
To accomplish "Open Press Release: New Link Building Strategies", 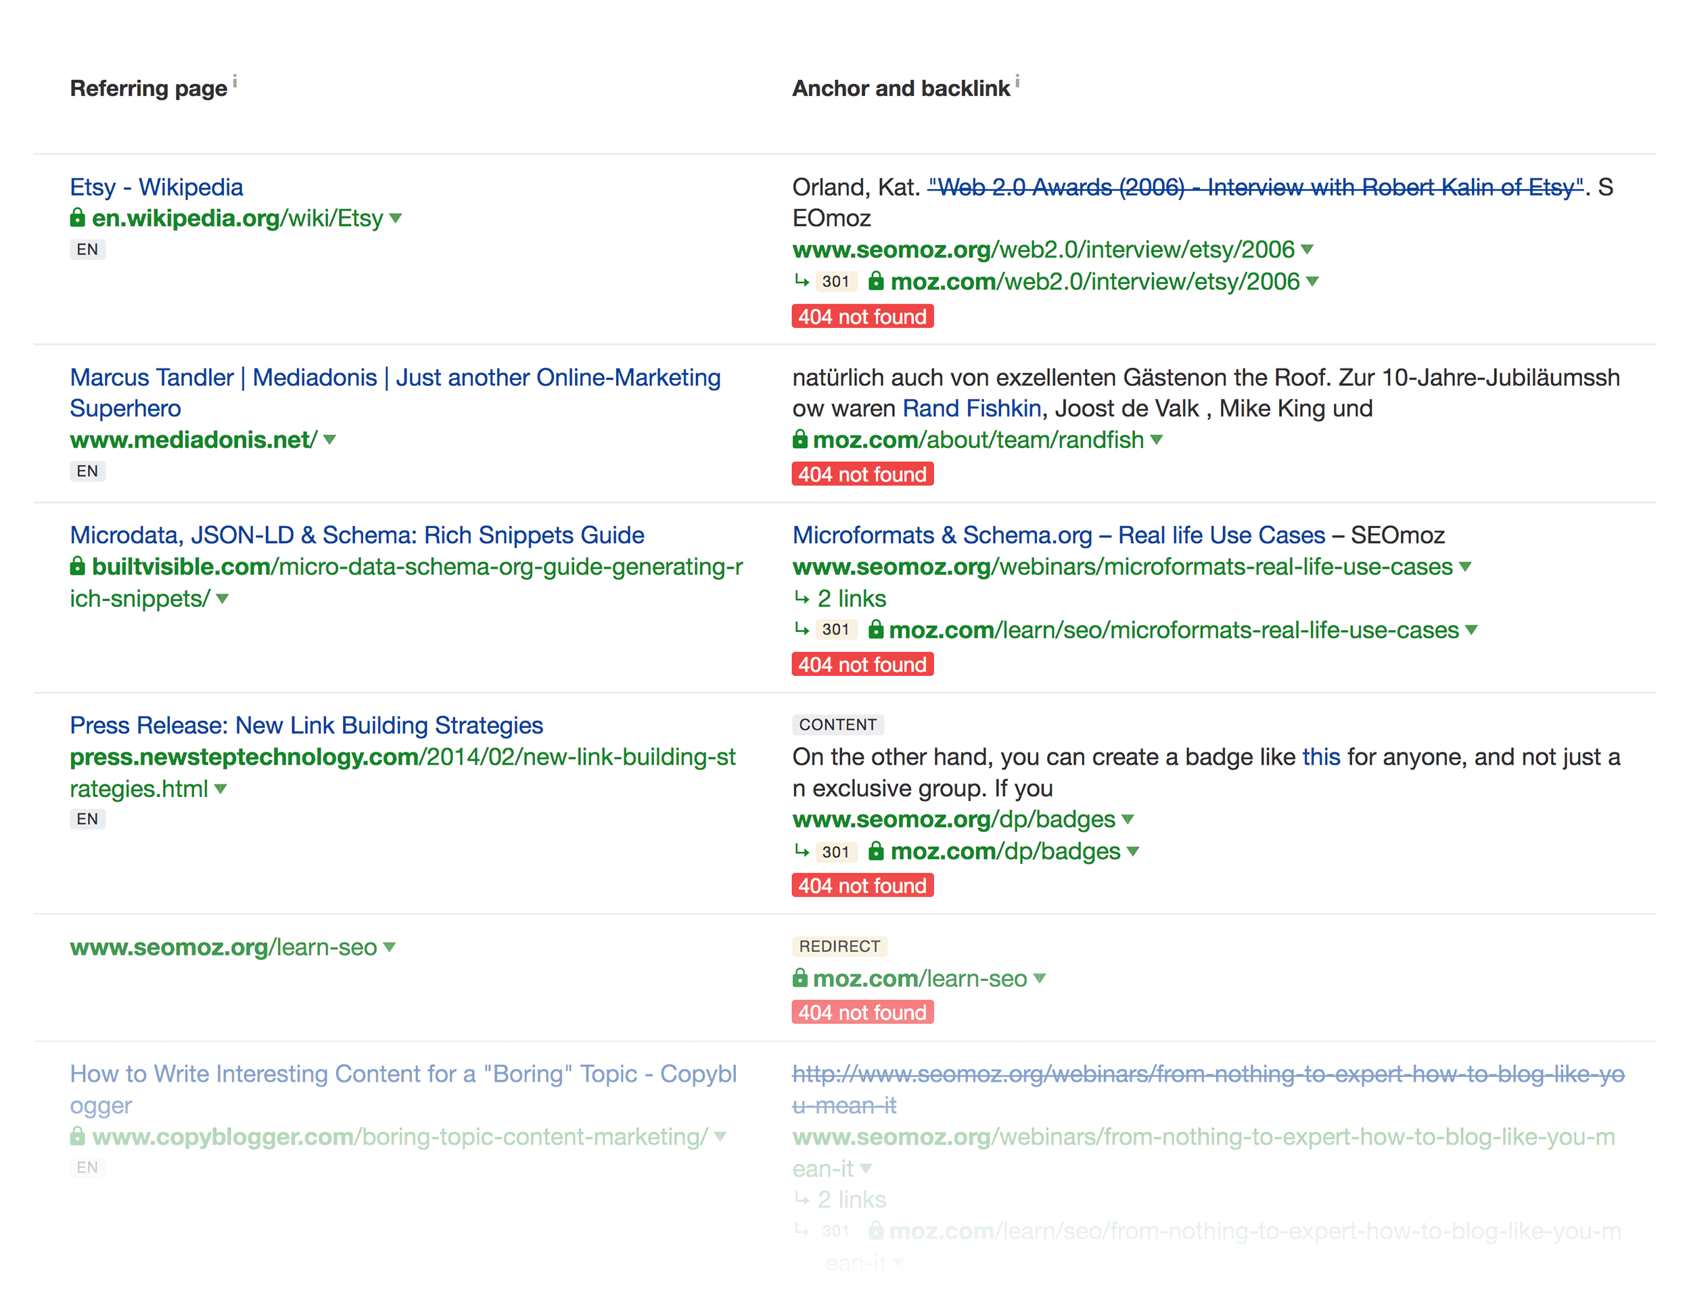I will click(x=306, y=725).
